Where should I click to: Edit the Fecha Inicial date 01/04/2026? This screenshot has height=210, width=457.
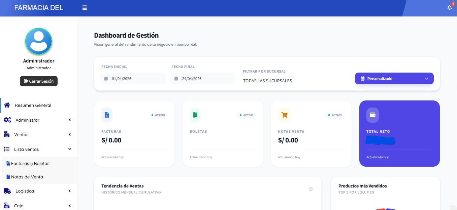[133, 79]
